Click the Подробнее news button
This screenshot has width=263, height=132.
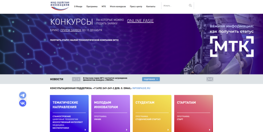click(151, 79)
